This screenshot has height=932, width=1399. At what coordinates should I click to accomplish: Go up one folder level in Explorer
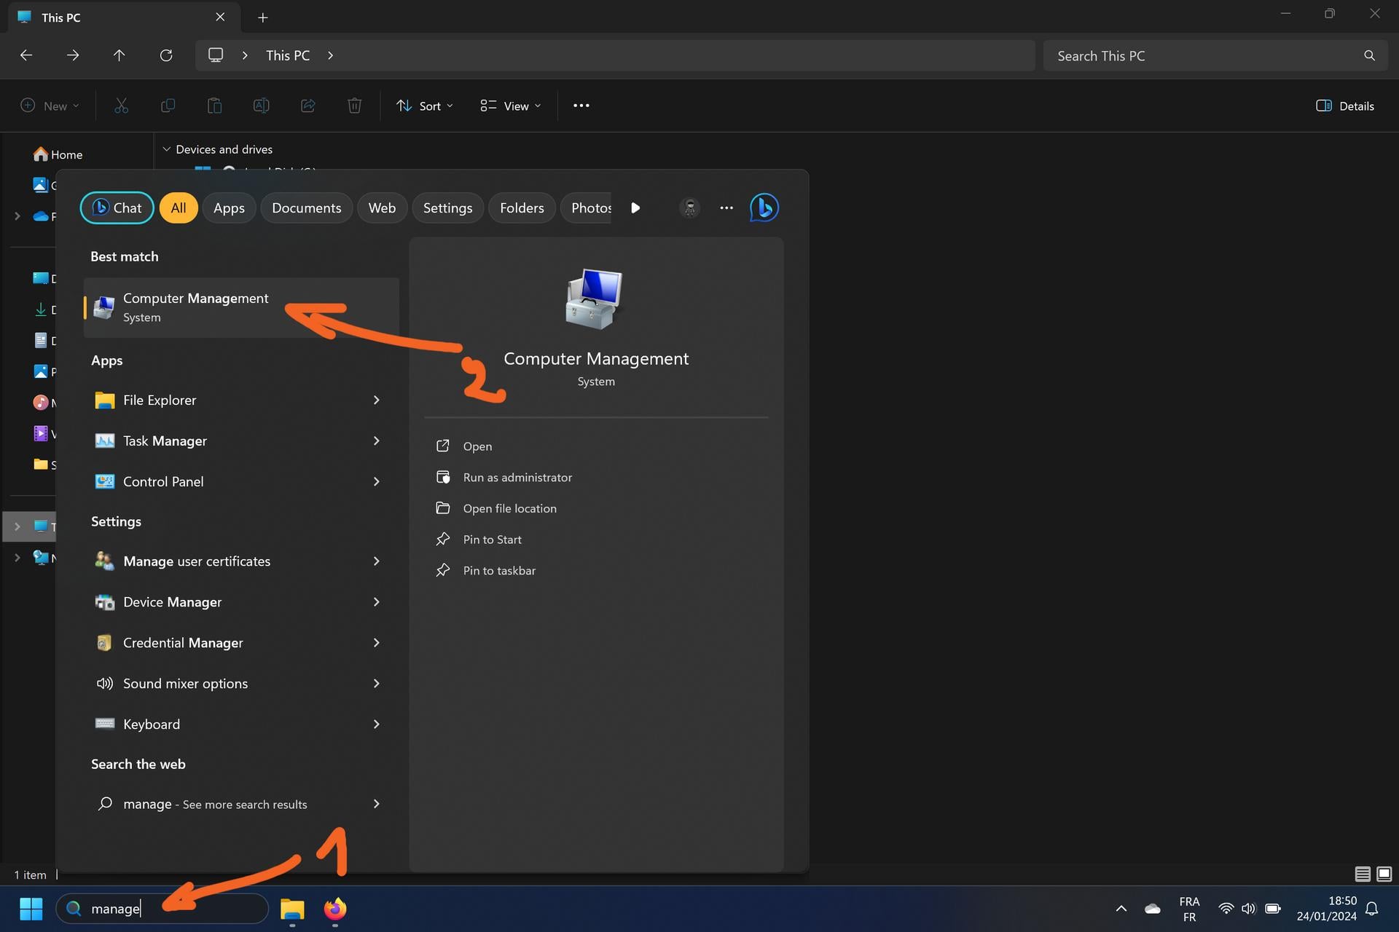click(x=119, y=55)
